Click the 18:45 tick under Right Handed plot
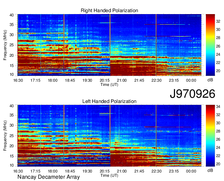 click(x=70, y=80)
